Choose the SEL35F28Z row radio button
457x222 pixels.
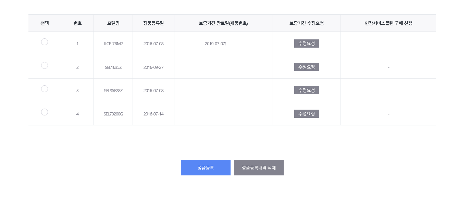pyautogui.click(x=45, y=89)
